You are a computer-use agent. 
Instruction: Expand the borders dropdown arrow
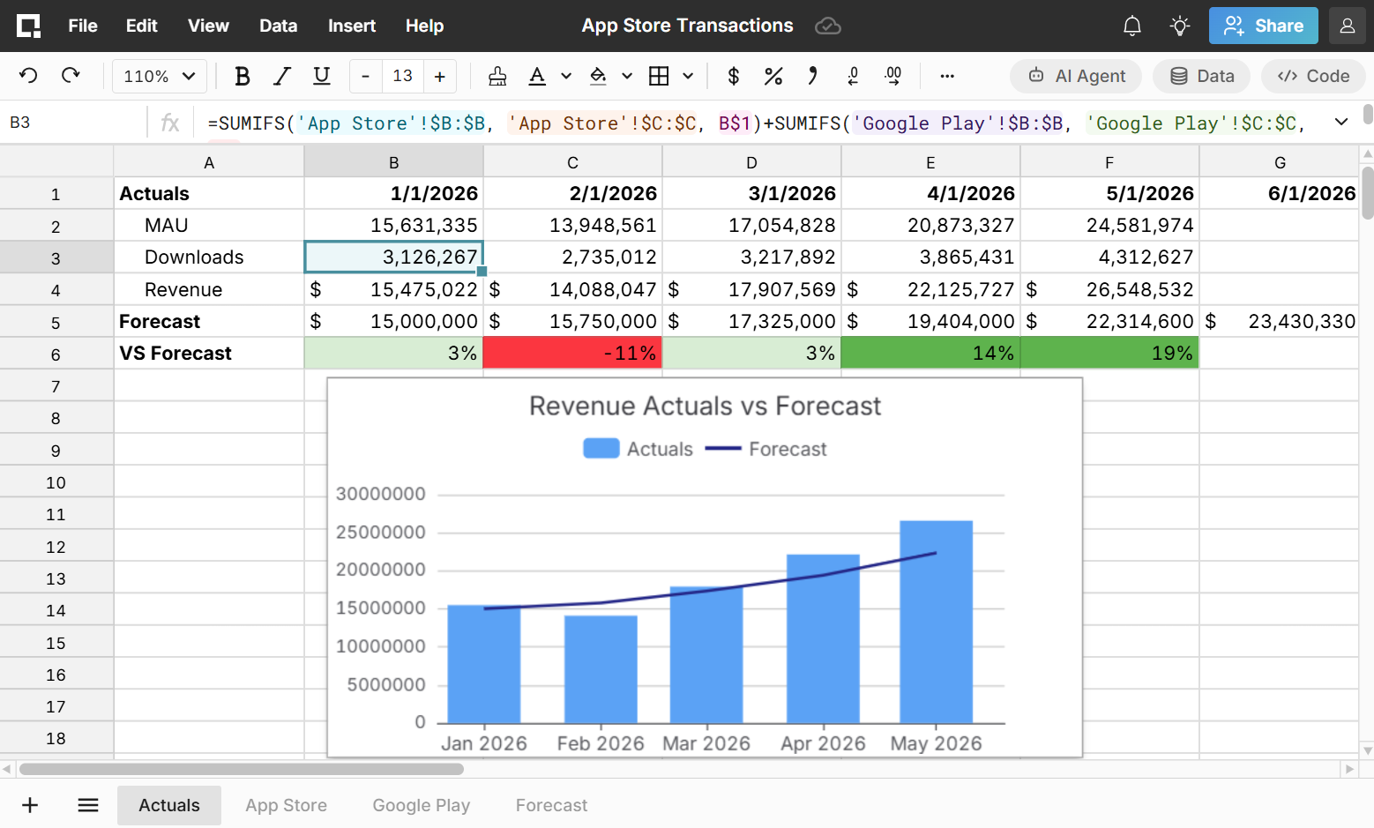688,76
